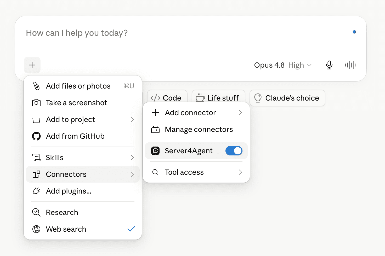
Task: Click the Life stuff suggestion chip
Action: (x=218, y=98)
